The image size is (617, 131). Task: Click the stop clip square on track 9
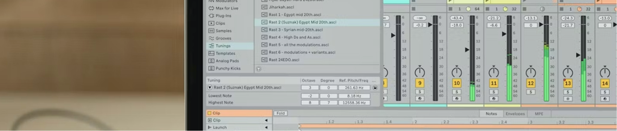[x=413, y=9]
